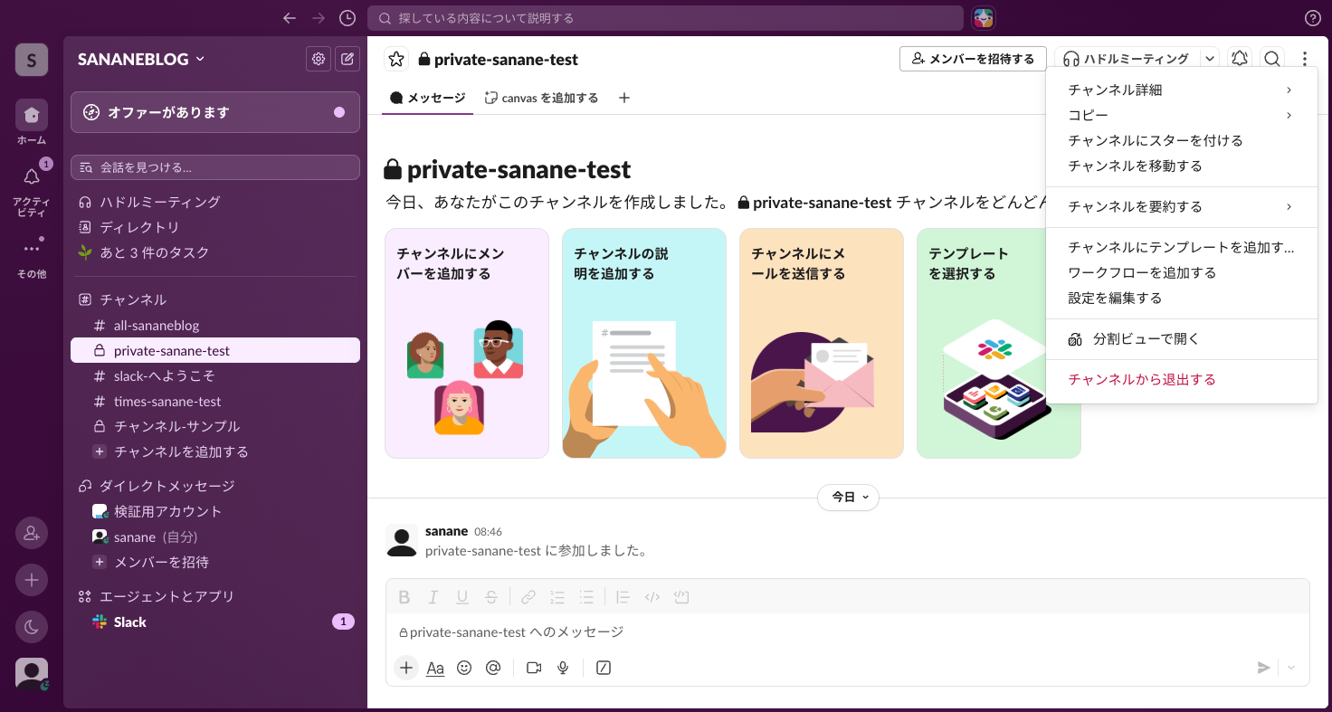Open workspace preferences gear icon
Screen dimensions: 1332x712
point(319,59)
